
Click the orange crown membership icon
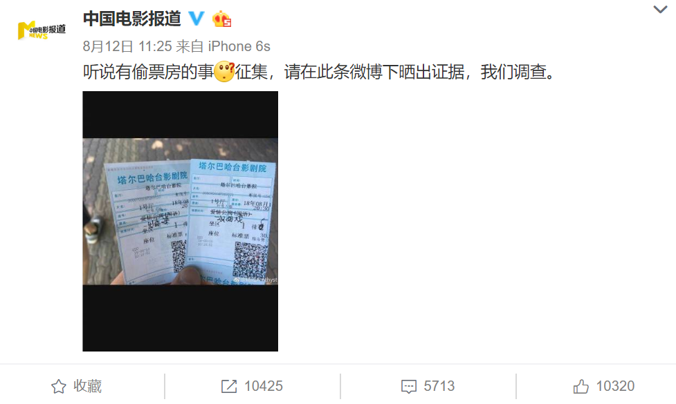click(x=221, y=19)
